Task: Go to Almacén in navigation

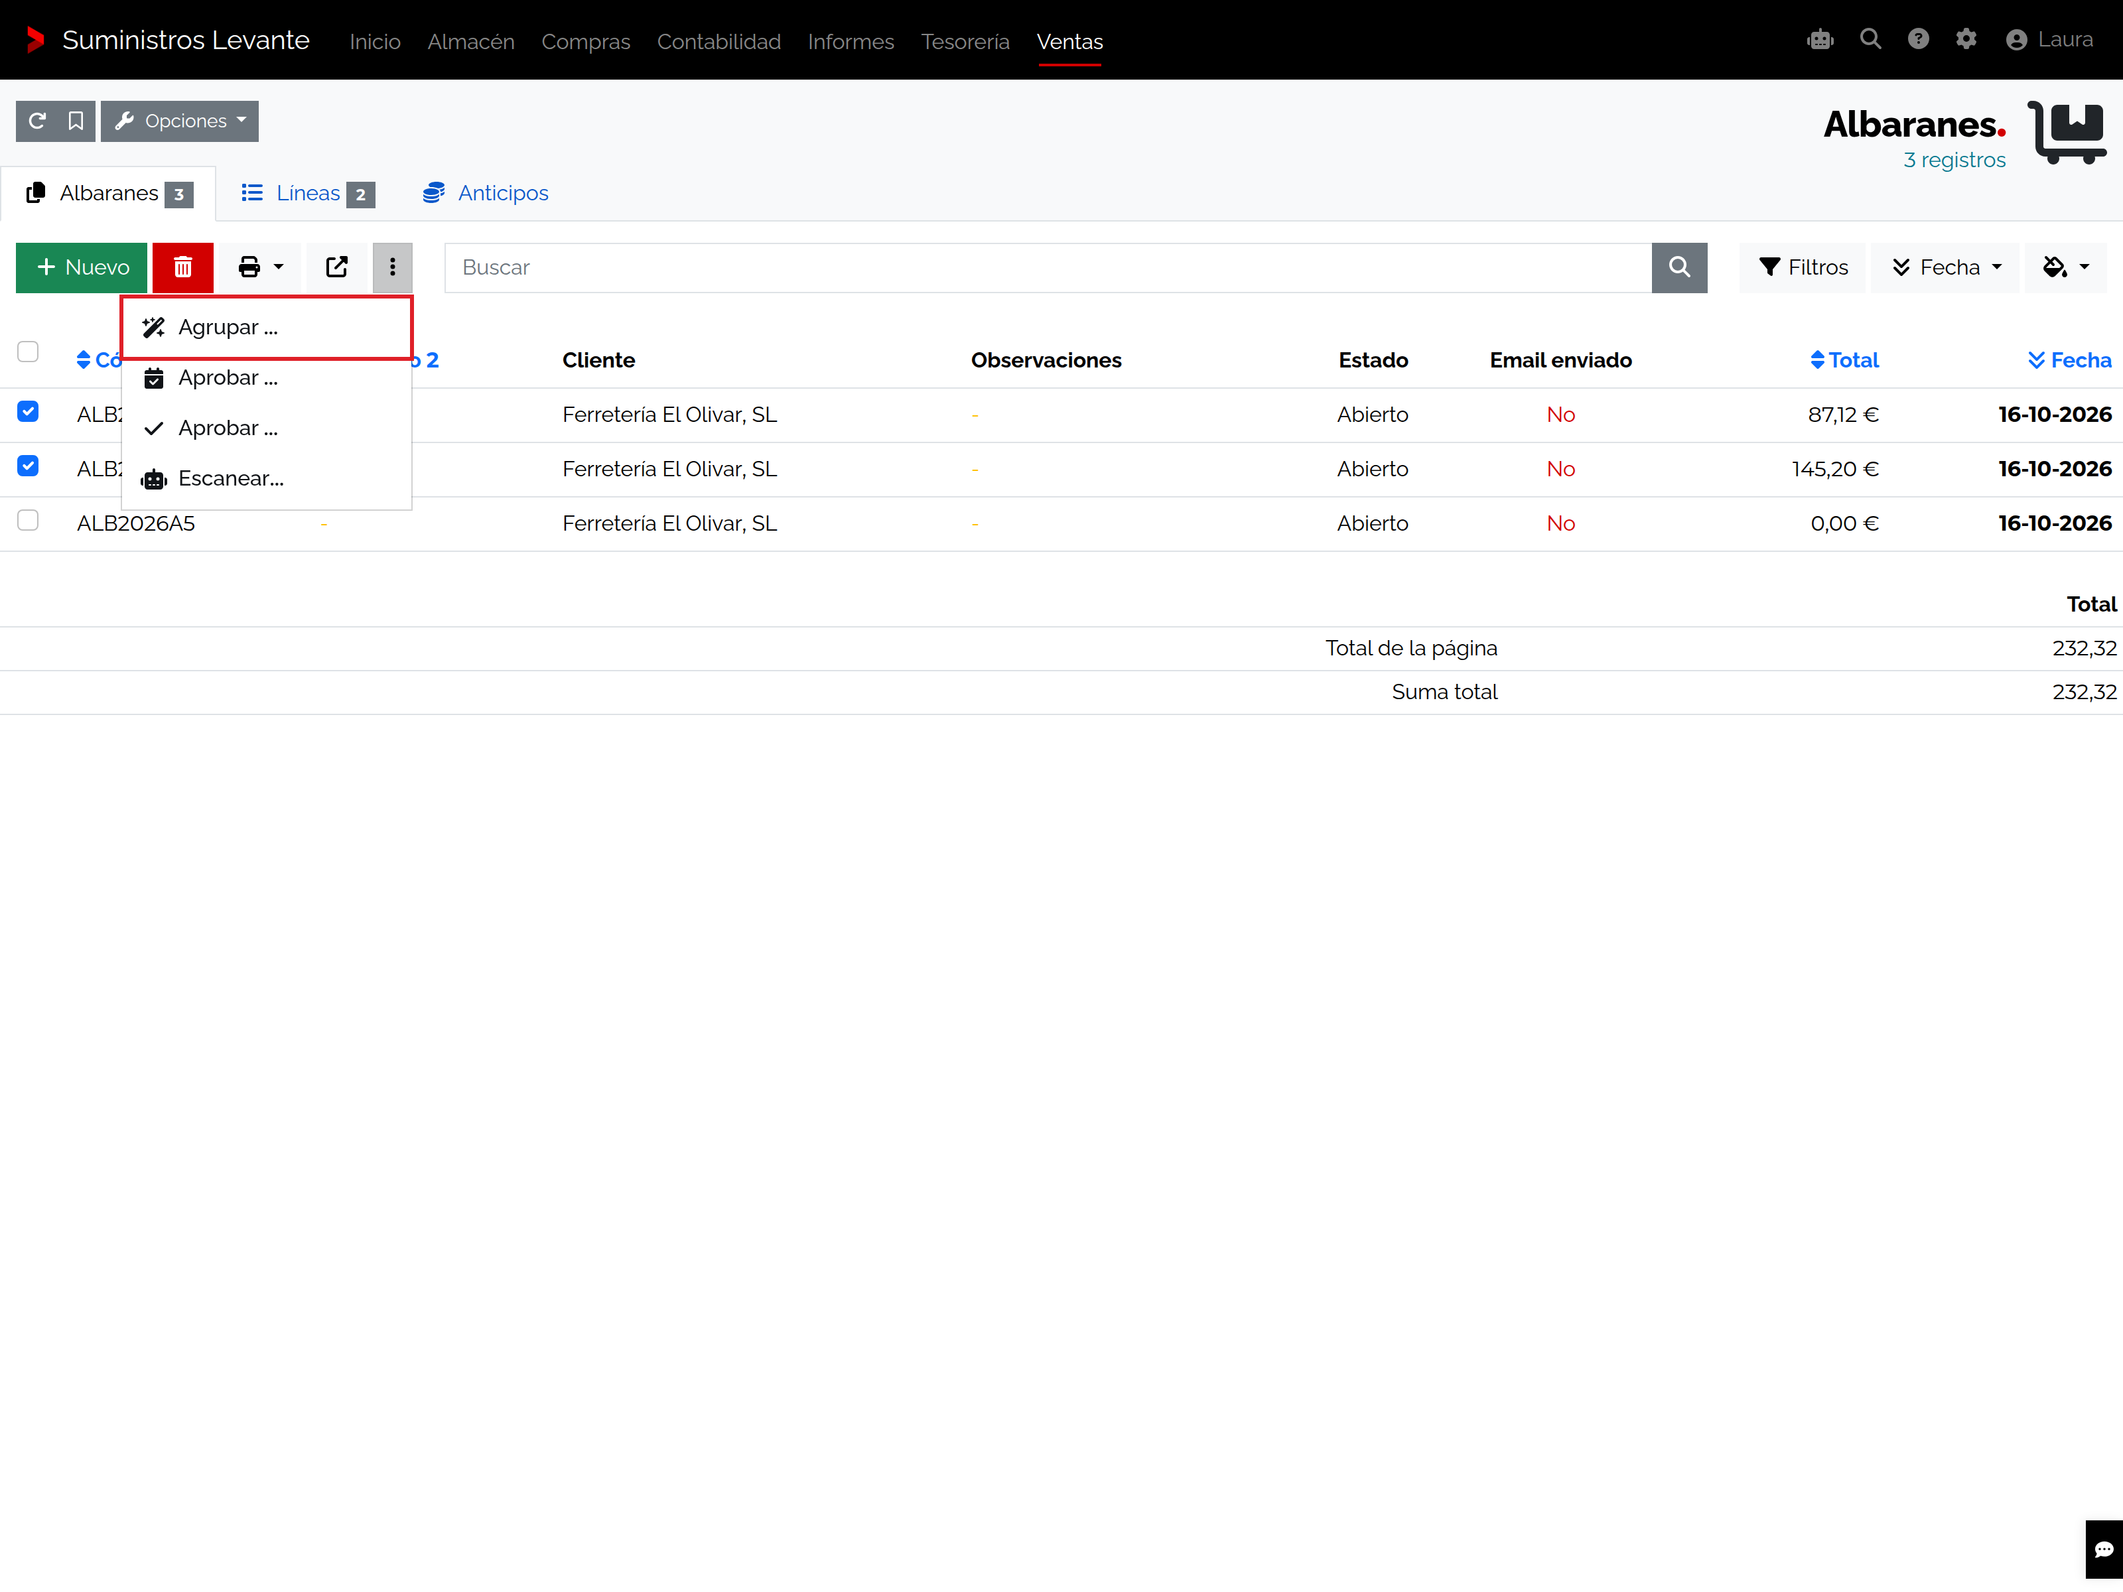Action: [x=471, y=41]
